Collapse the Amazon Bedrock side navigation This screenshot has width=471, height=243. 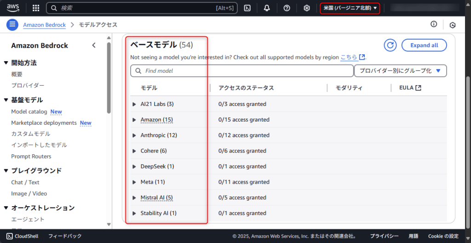tap(94, 46)
